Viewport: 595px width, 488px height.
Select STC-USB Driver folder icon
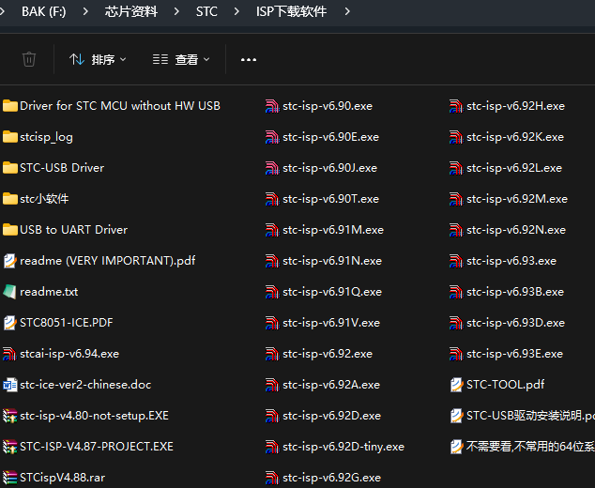pos(10,168)
